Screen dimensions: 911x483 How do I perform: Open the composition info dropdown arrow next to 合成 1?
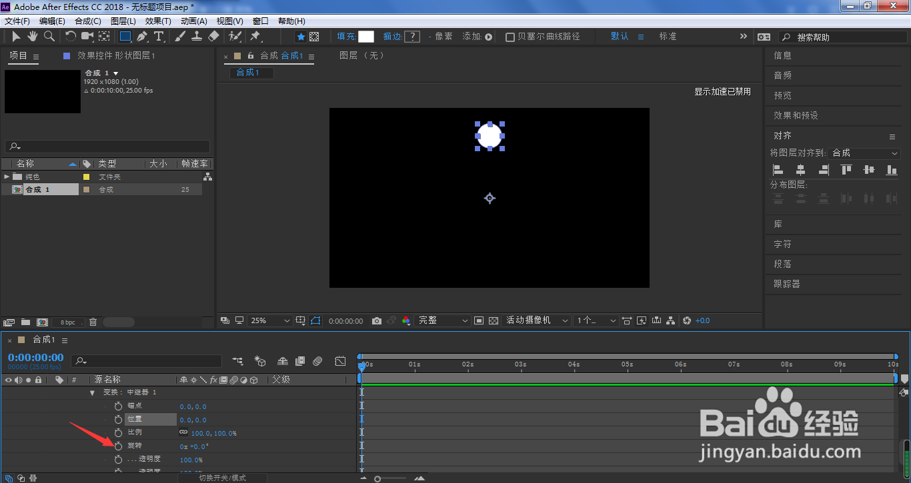click(x=116, y=73)
